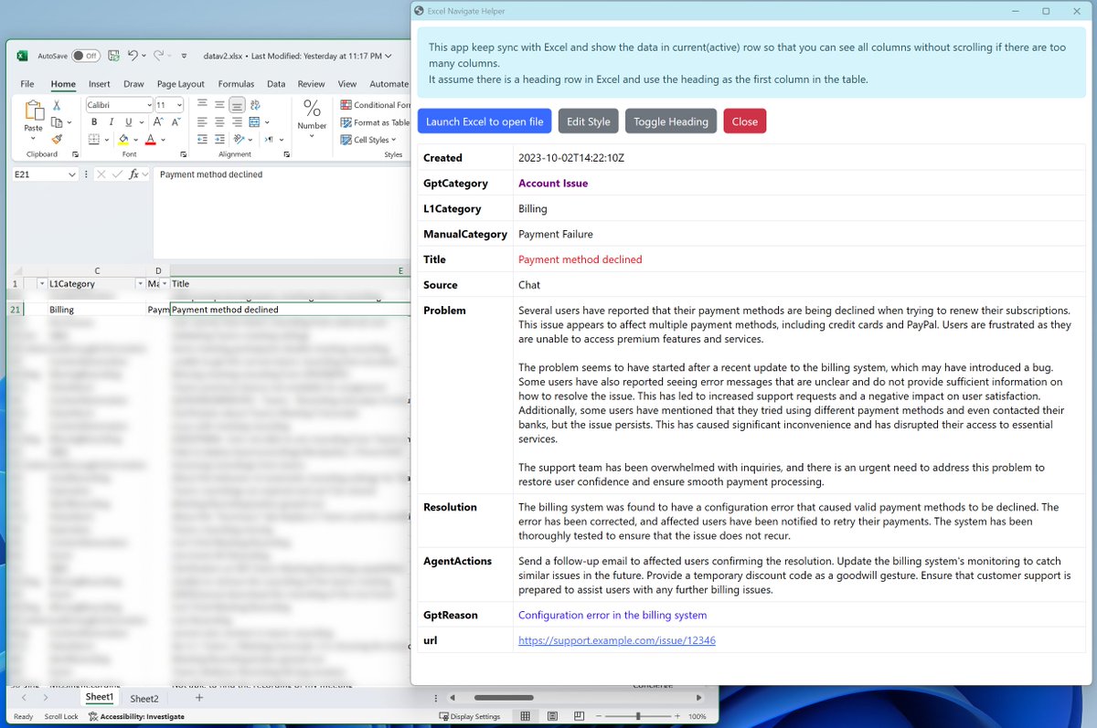1097x728 pixels.
Task: Undo the last action in Excel
Action: click(x=133, y=56)
